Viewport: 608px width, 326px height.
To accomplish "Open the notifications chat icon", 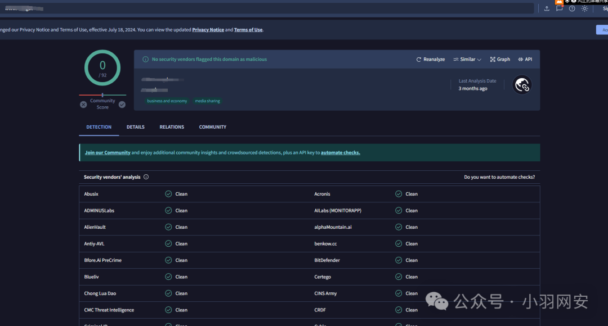I will click(559, 8).
